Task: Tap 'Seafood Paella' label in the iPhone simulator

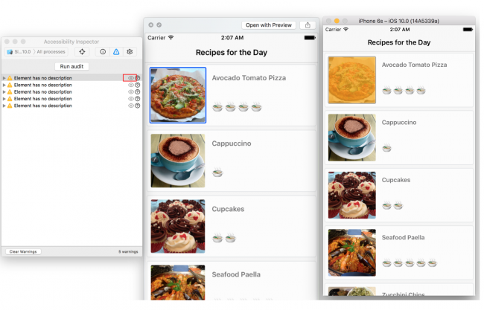Action: (x=403, y=237)
